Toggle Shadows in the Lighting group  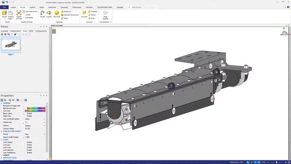click(x=66, y=11)
